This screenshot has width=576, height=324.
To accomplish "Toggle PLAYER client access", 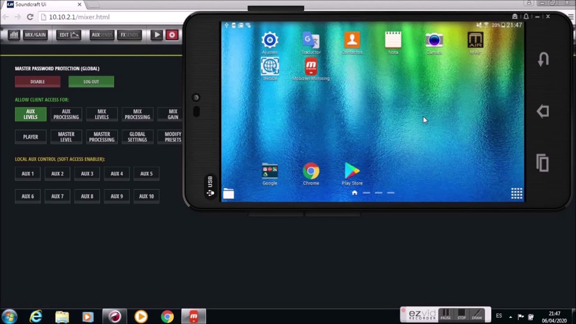I will [31, 137].
